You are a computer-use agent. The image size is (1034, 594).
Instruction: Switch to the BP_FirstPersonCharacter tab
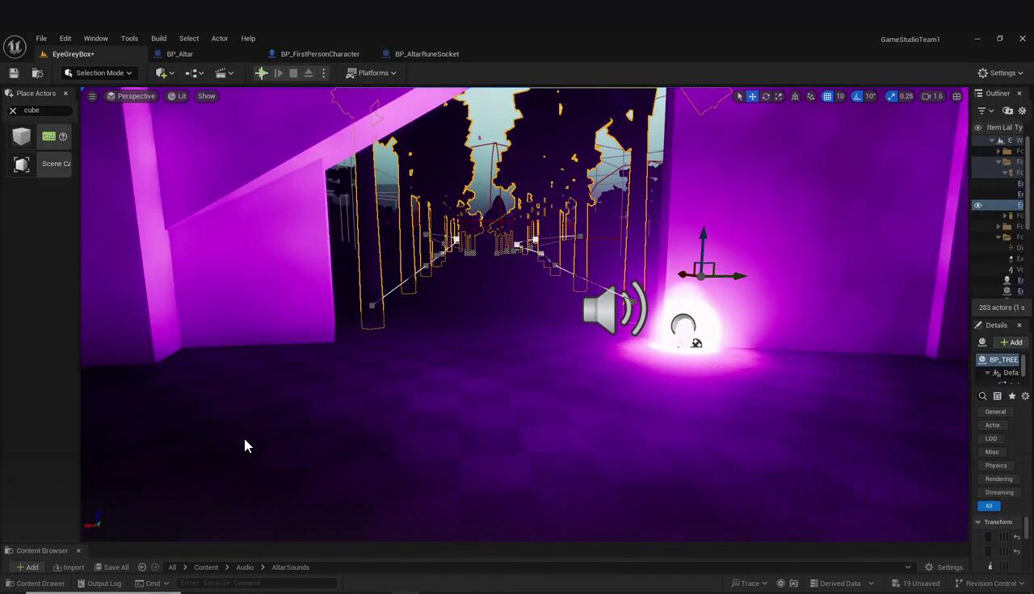(319, 54)
